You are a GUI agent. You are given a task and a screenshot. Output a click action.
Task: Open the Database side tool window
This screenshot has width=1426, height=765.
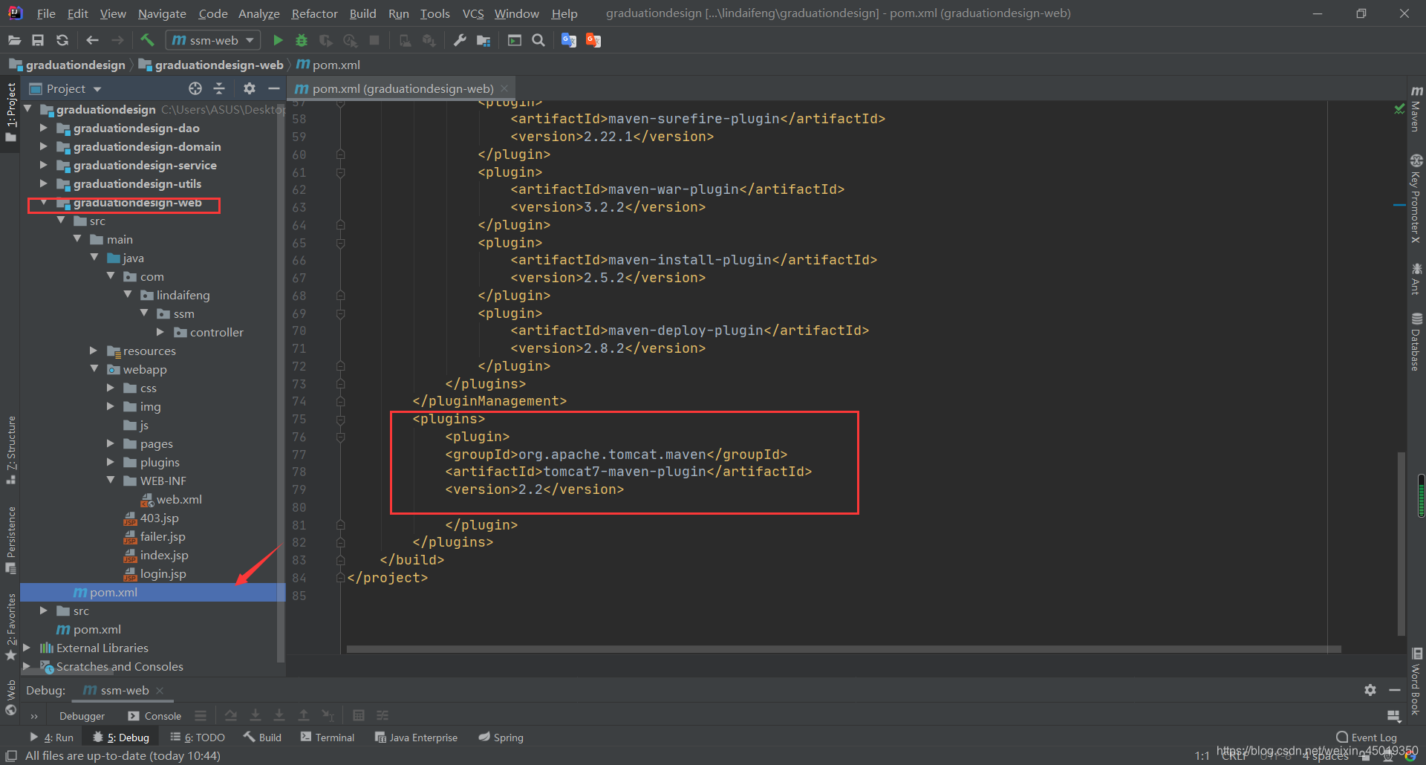pos(1416,342)
